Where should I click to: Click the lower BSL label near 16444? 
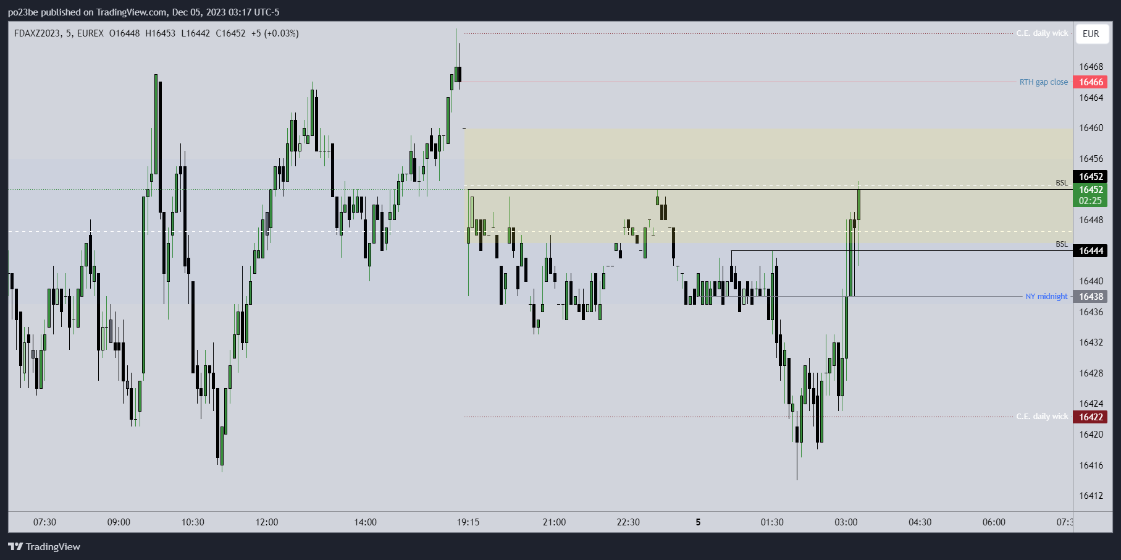1061,244
